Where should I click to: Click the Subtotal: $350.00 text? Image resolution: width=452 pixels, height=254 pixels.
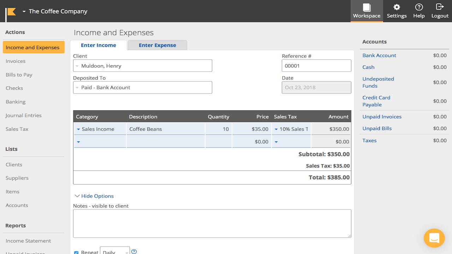pyautogui.click(x=324, y=154)
